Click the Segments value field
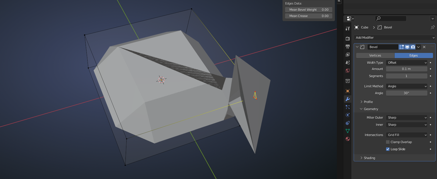Viewport: 437px width, 179px height. pos(407,76)
